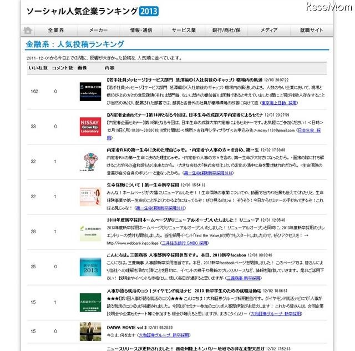The width and height of the screenshot is (355, 351).
Task: Open the pink thumbnail of 生命保険について post
Action: tap(90, 197)
